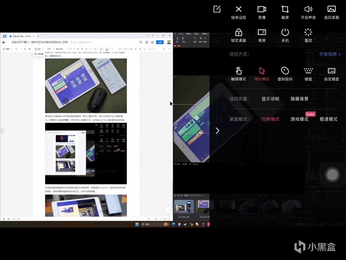Click the add collaborator icon
Image resolution: width=346 pixels, height=260 pixels.
152,42
